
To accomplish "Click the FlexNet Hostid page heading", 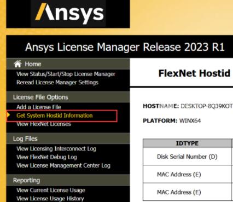I will point(194,73).
